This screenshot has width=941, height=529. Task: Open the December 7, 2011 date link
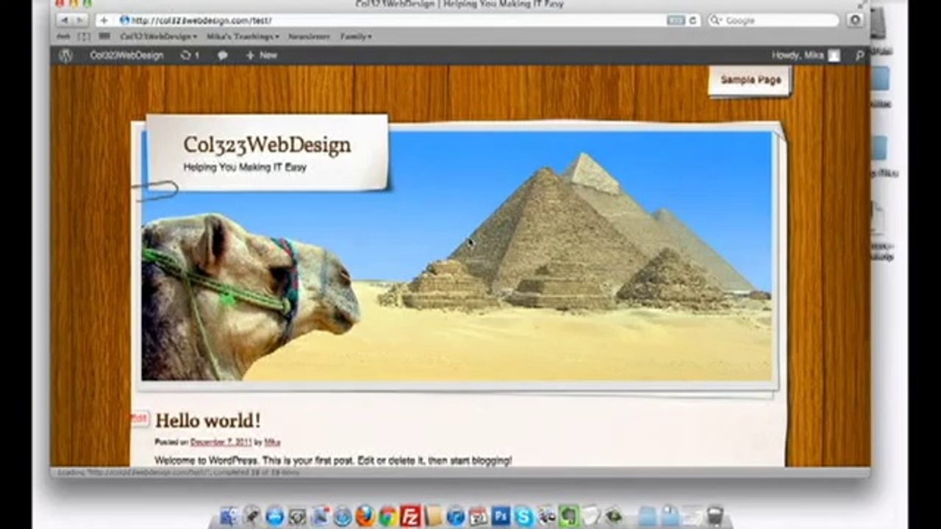click(221, 442)
